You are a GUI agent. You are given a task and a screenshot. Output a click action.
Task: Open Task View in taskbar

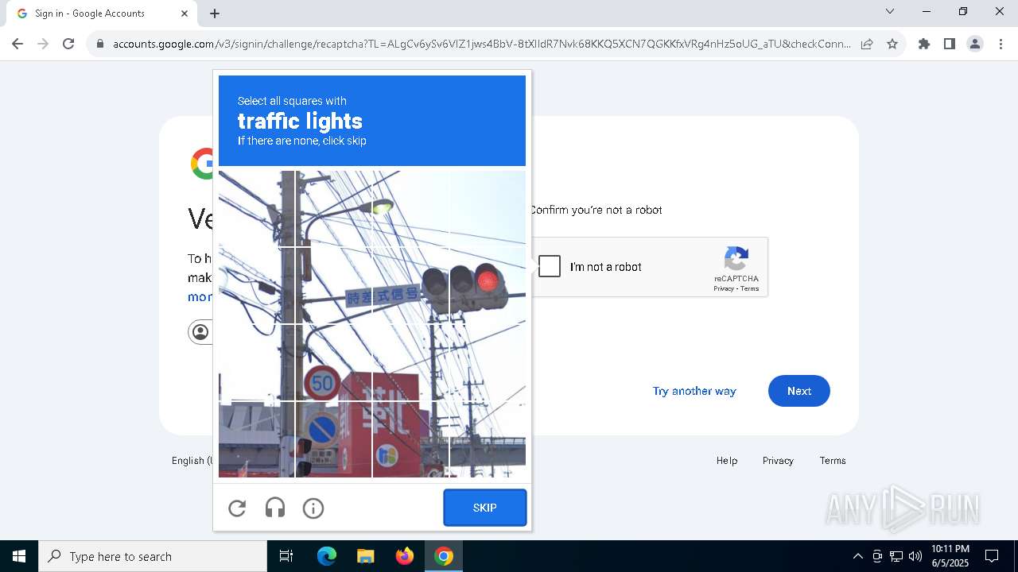pos(286,556)
